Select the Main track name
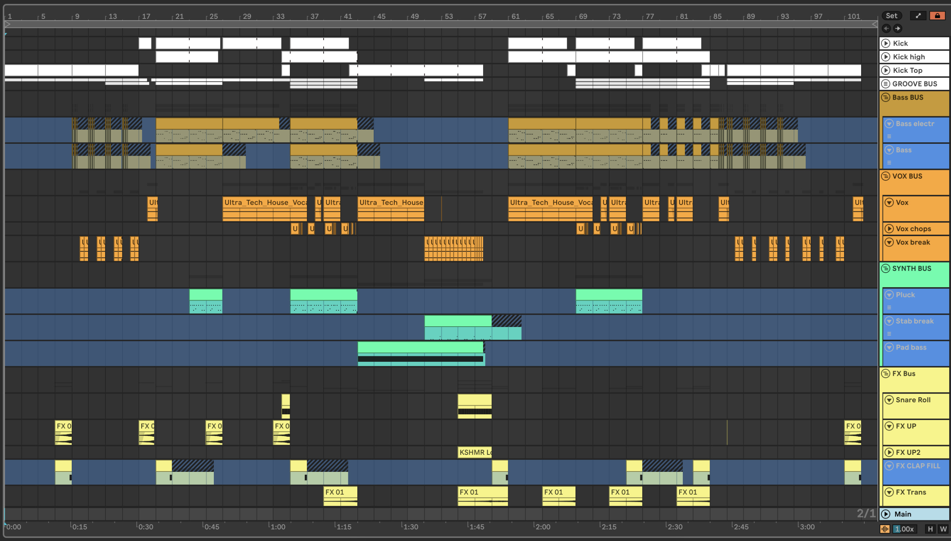This screenshot has width=951, height=541. click(903, 514)
